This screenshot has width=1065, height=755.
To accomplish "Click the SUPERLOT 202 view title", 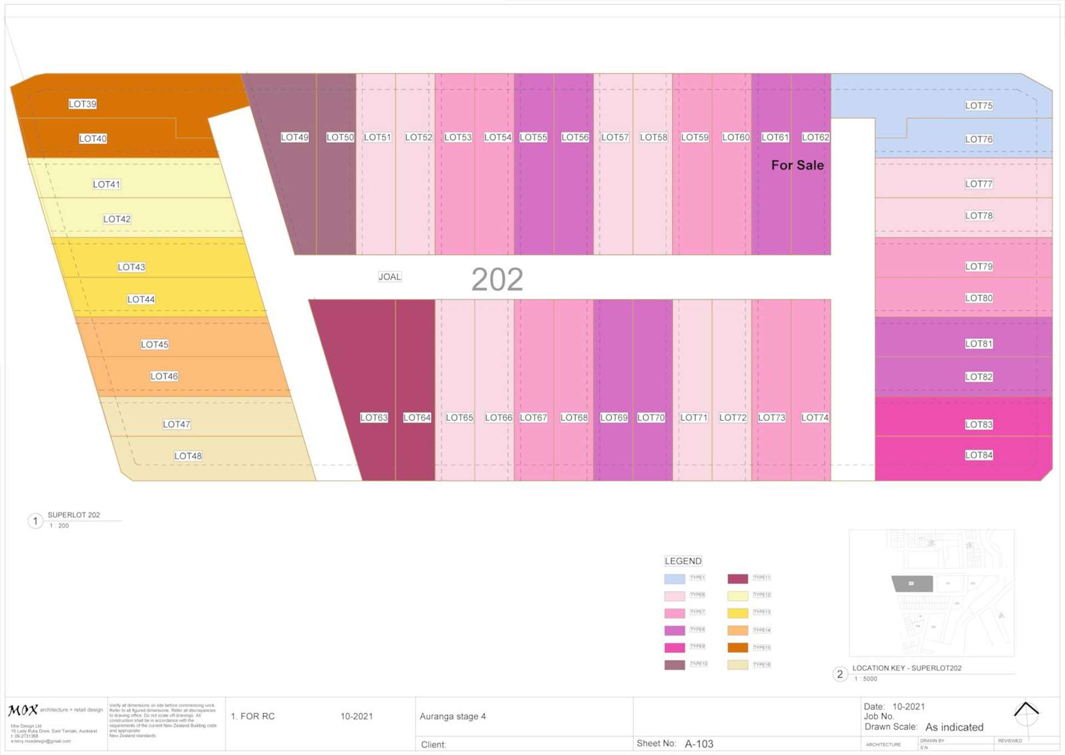I will coord(74,515).
